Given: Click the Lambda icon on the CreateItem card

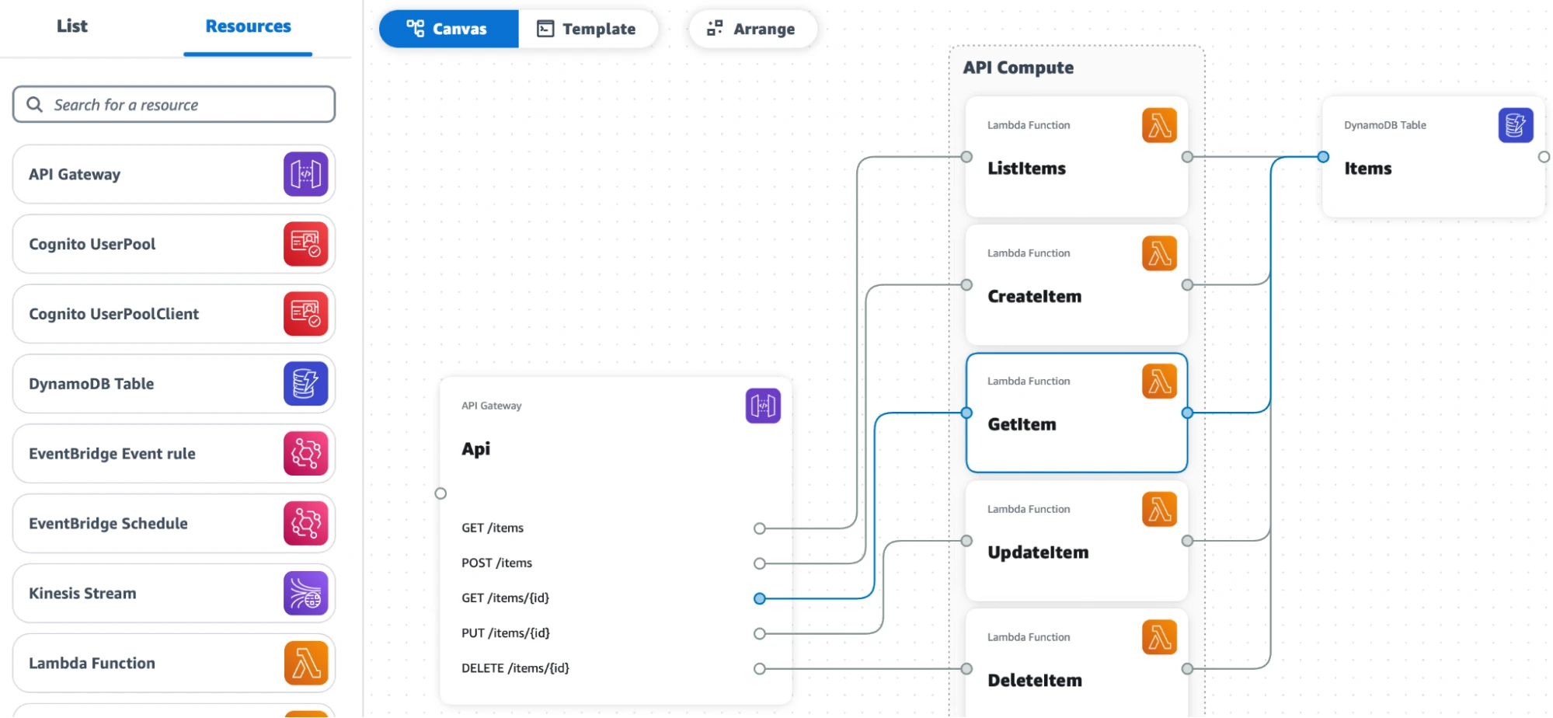Looking at the screenshot, I should (x=1159, y=253).
